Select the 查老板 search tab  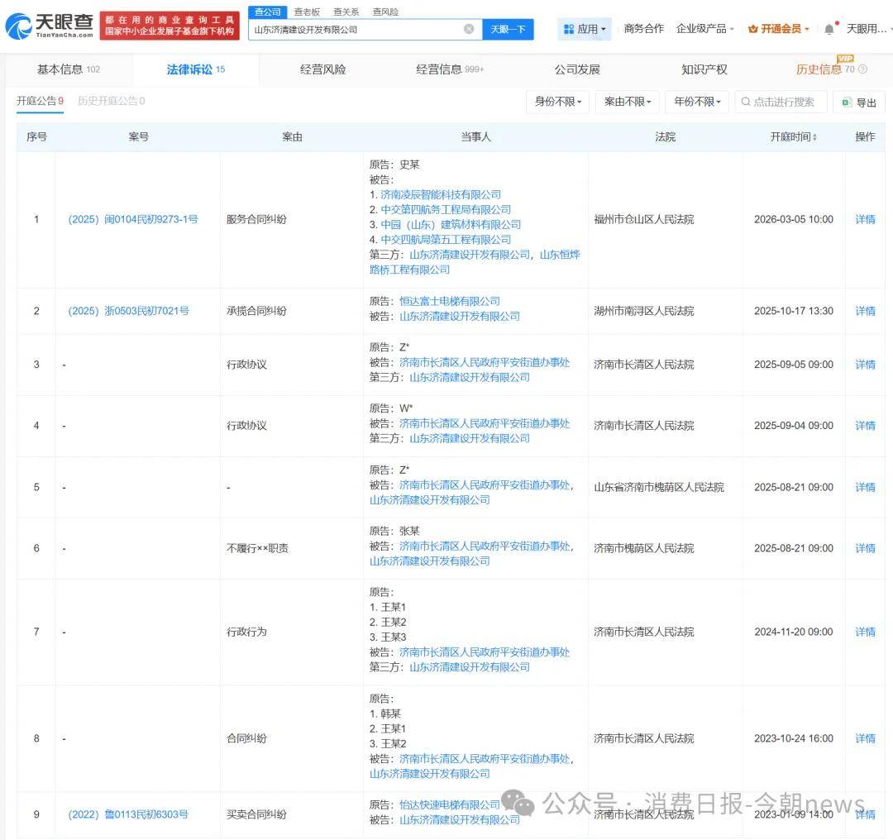[307, 12]
